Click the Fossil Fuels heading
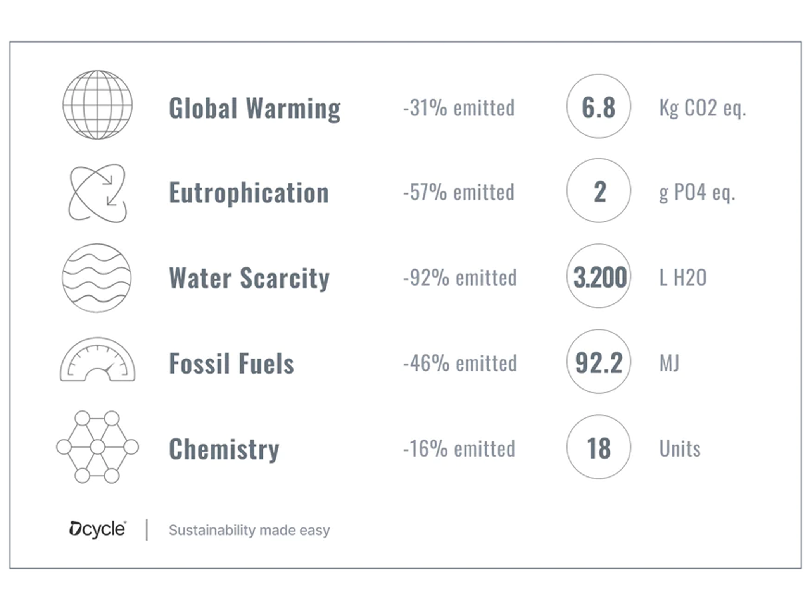 coord(231,364)
